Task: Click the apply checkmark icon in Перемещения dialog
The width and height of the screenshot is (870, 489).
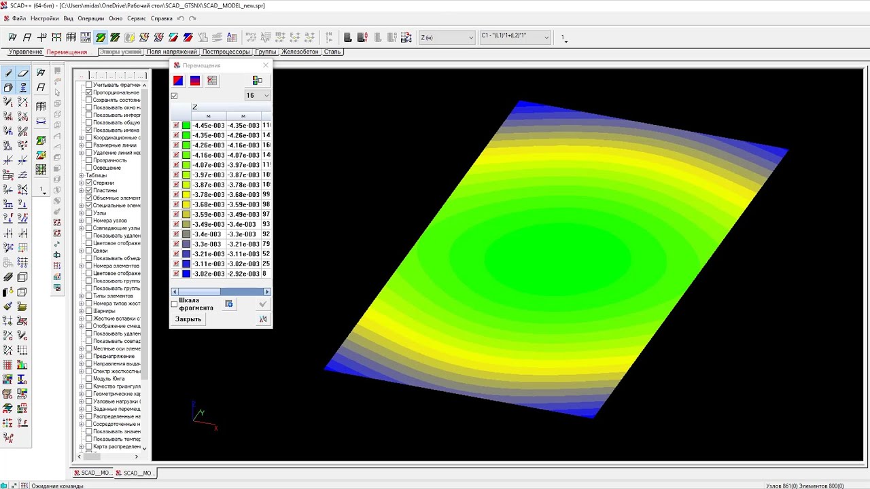Action: (x=263, y=304)
